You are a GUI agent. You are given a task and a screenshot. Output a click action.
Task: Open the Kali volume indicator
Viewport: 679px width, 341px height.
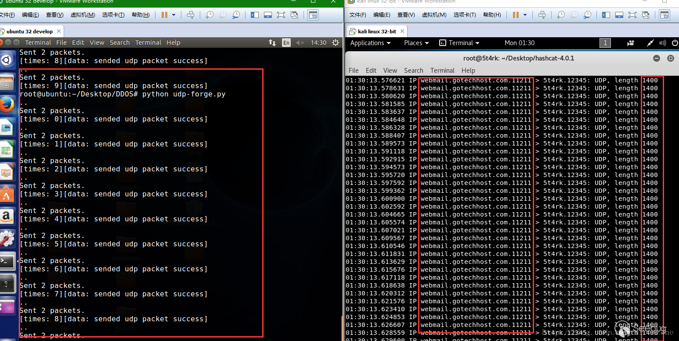(x=663, y=43)
